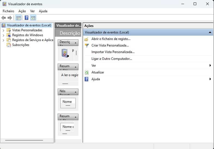Viewport: 214px width, 149px height.
Task: Select Registos do Windows in the tree
Action: [27, 35]
